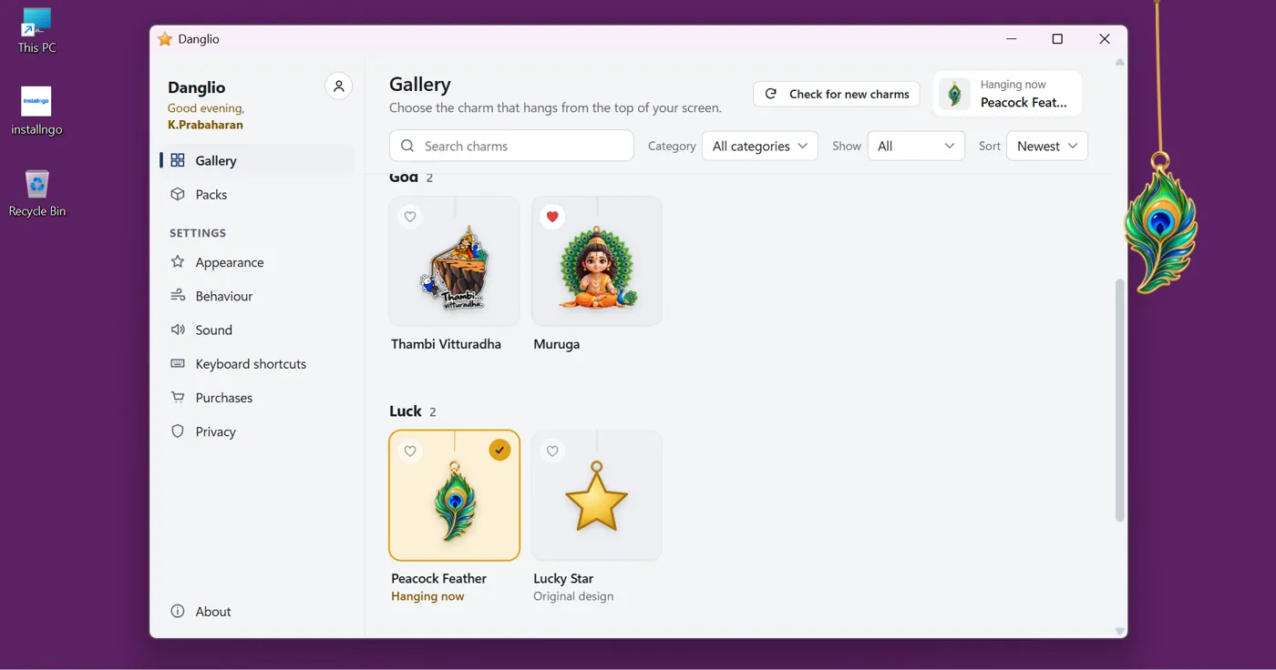Select the Lucky Star charm thumbnail
The height and width of the screenshot is (670, 1276).
(x=596, y=495)
